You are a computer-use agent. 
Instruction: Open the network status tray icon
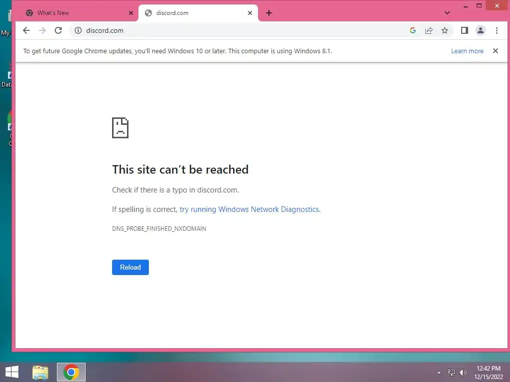coord(451,373)
